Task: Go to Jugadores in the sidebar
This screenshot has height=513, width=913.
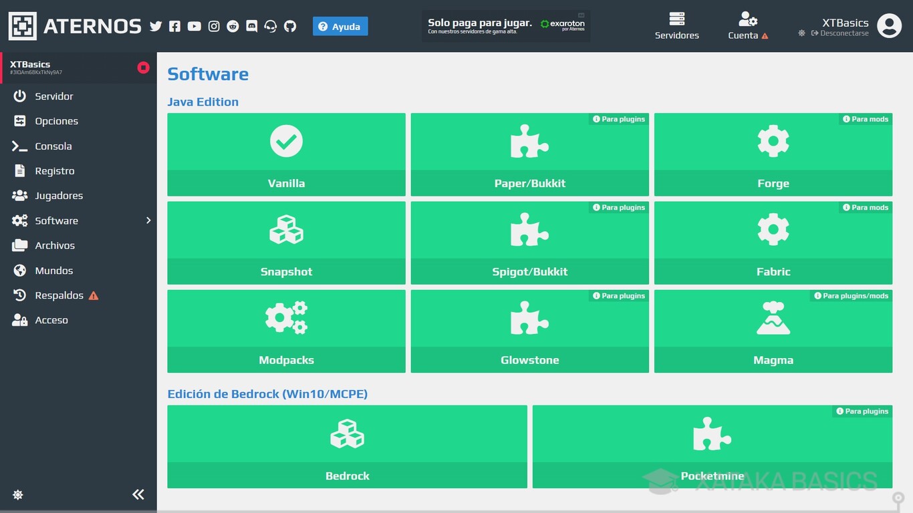Action: point(59,196)
